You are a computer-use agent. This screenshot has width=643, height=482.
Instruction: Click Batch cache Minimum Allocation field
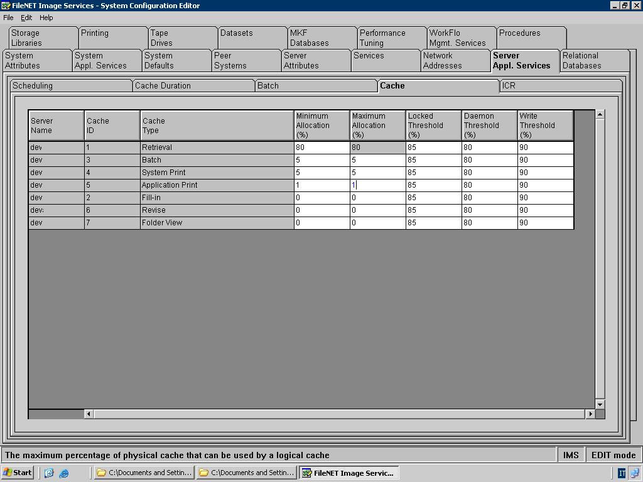(322, 160)
